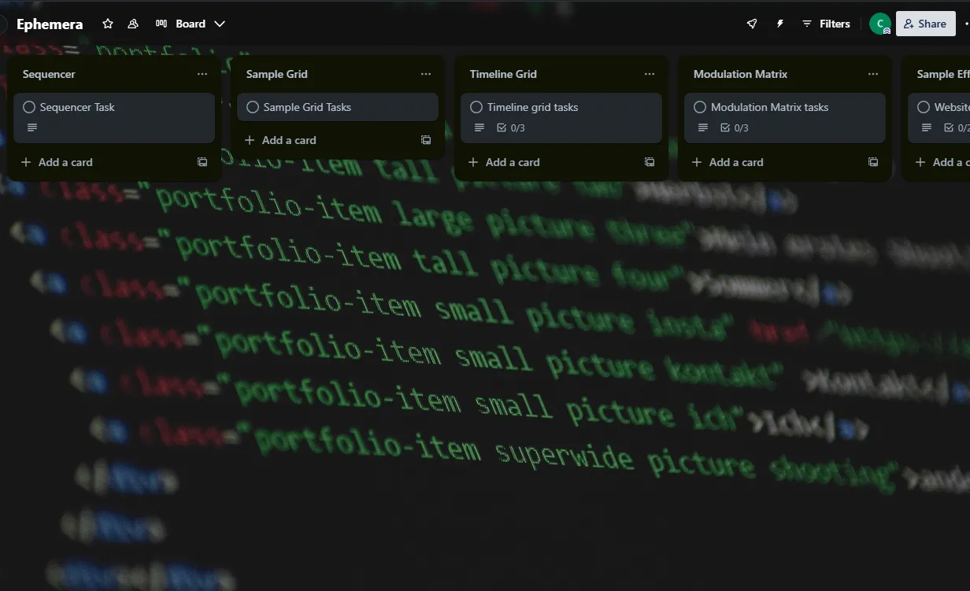Mark Sample Grid Tasks card complete

click(253, 107)
